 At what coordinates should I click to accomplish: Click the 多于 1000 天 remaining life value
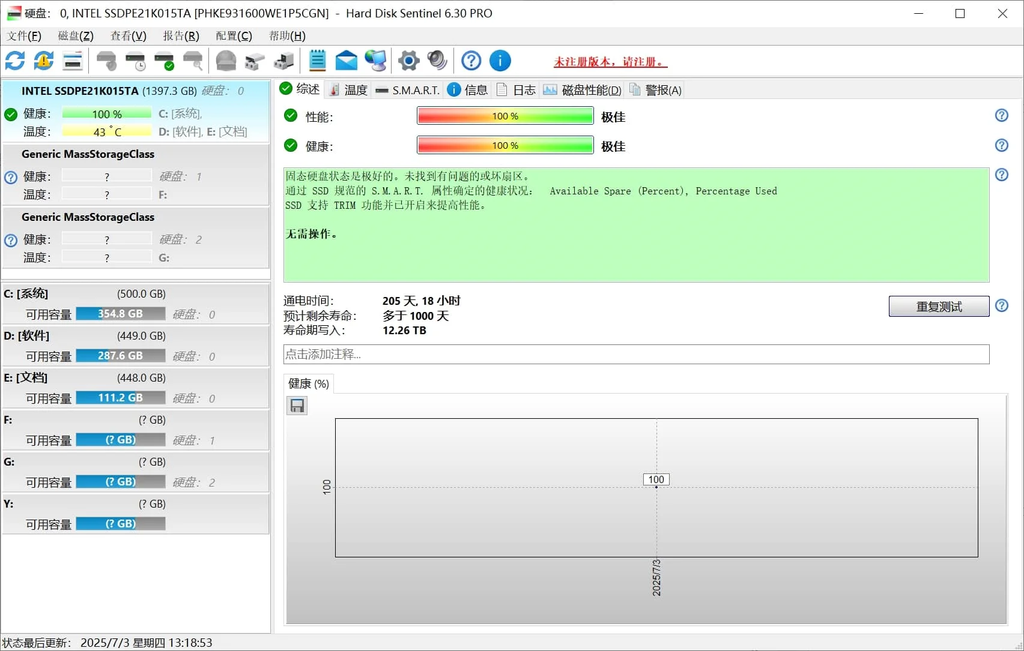(416, 316)
